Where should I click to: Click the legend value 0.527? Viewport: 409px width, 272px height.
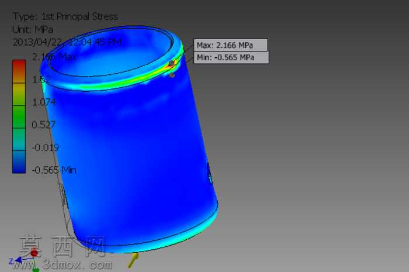(x=43, y=125)
